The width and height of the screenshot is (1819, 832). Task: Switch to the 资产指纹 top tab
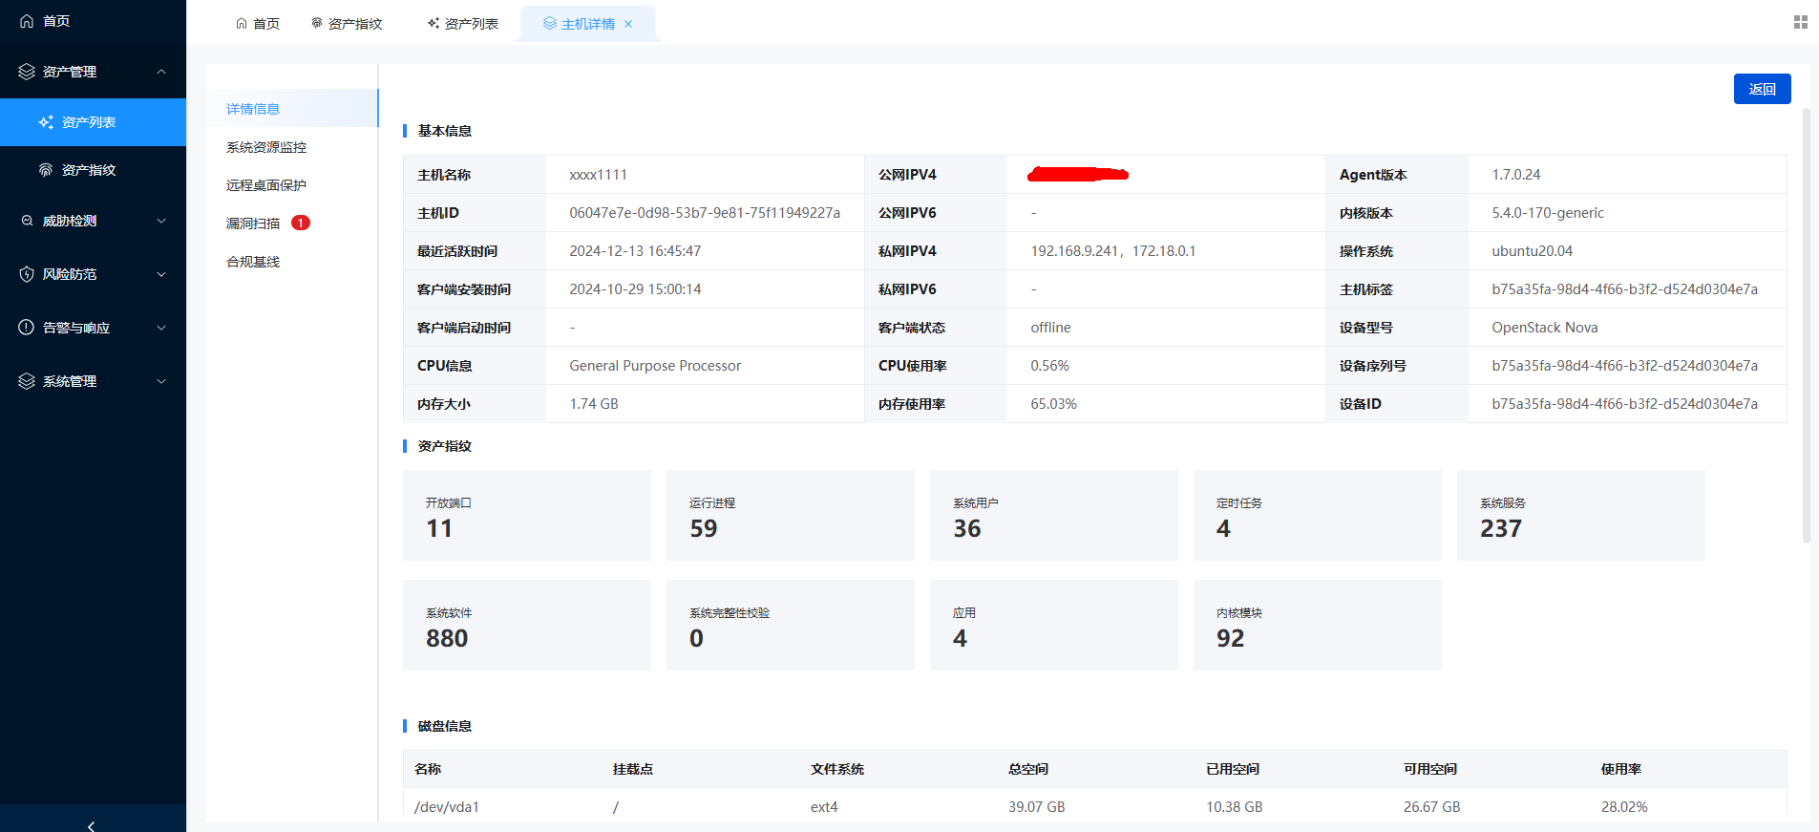coord(347,24)
